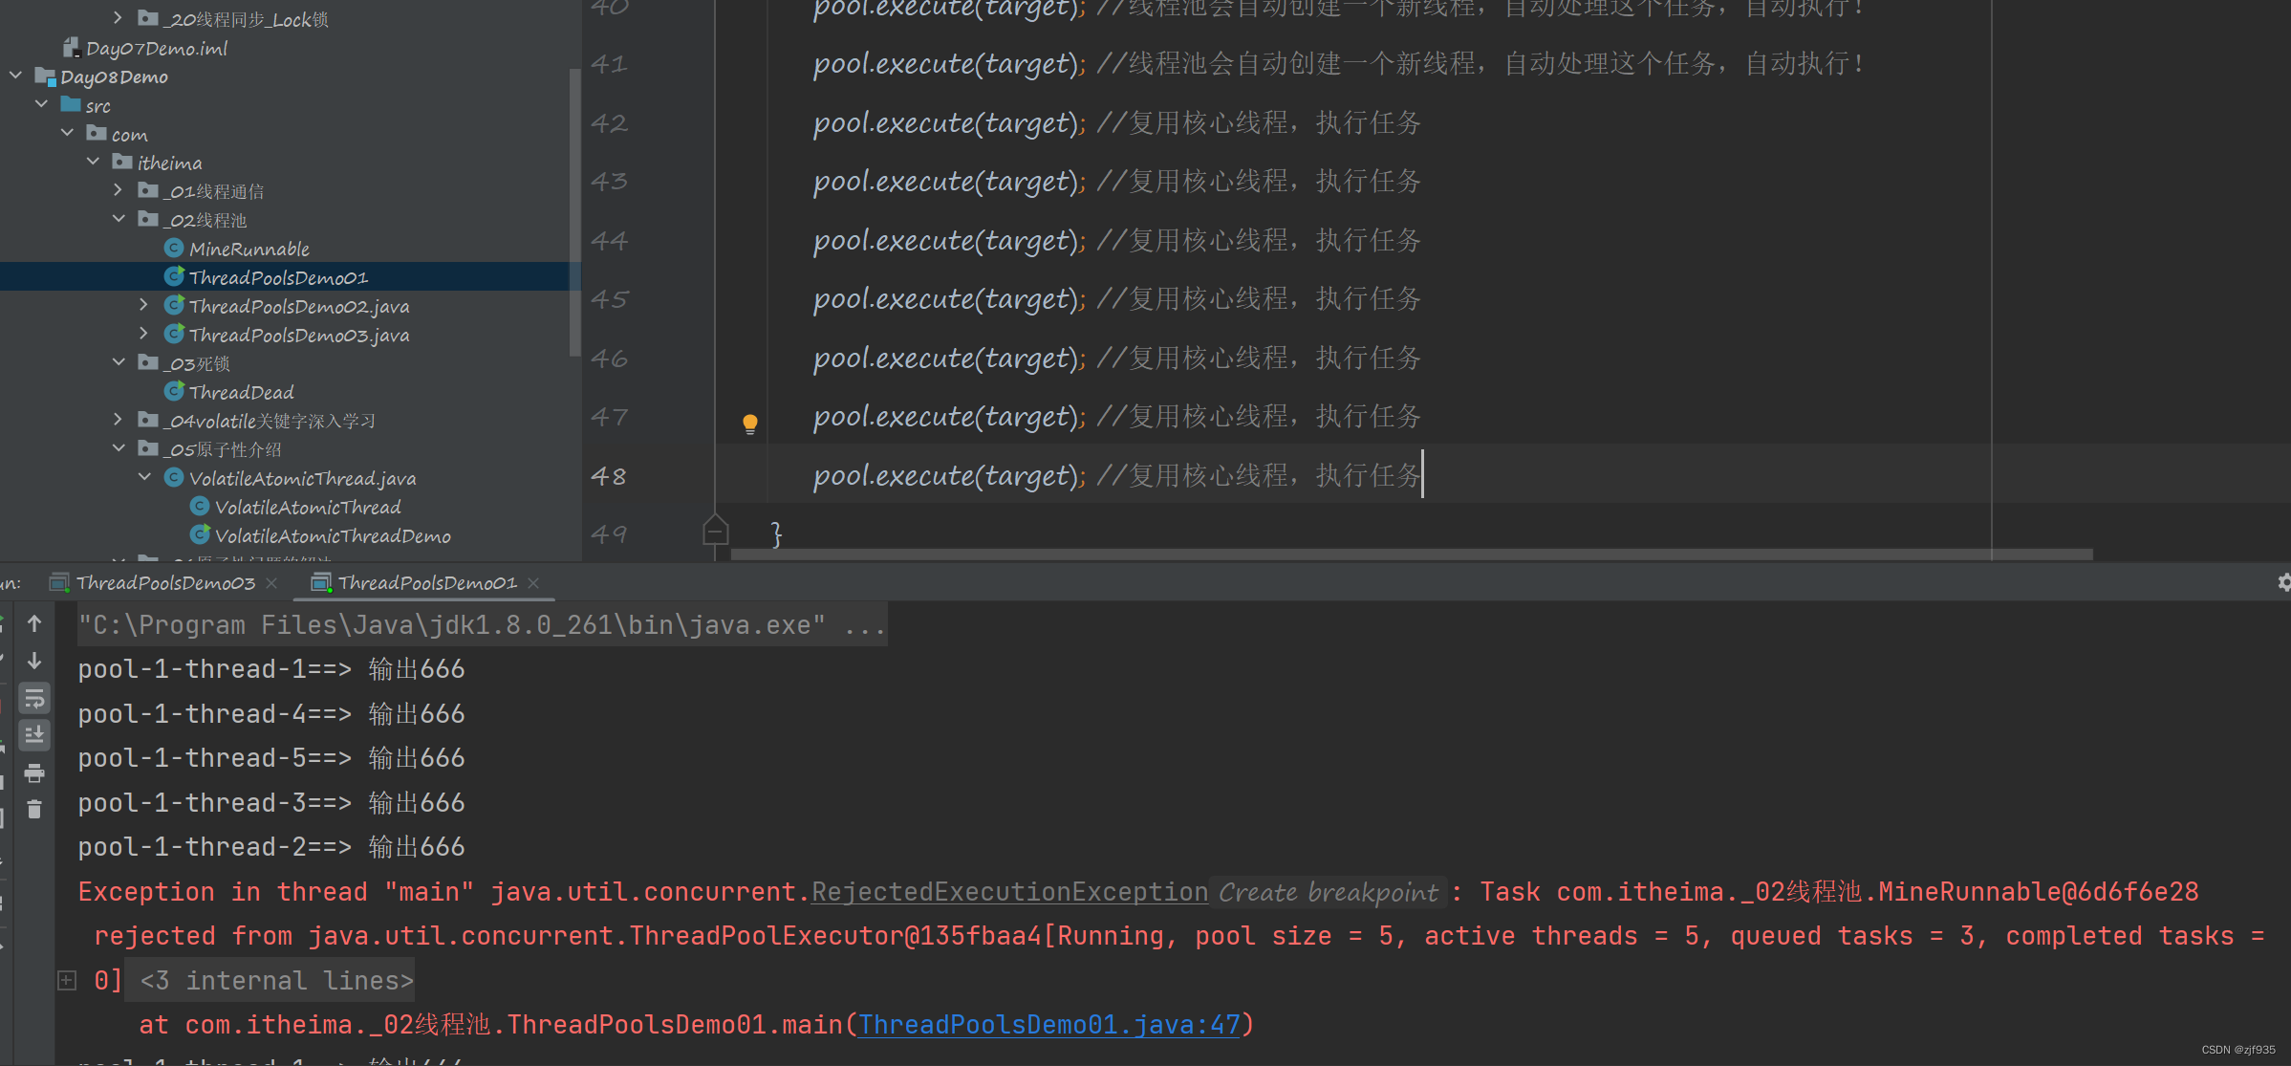Collapse the Day08Demo module node
This screenshot has height=1066, width=2291.
pyautogui.click(x=15, y=75)
